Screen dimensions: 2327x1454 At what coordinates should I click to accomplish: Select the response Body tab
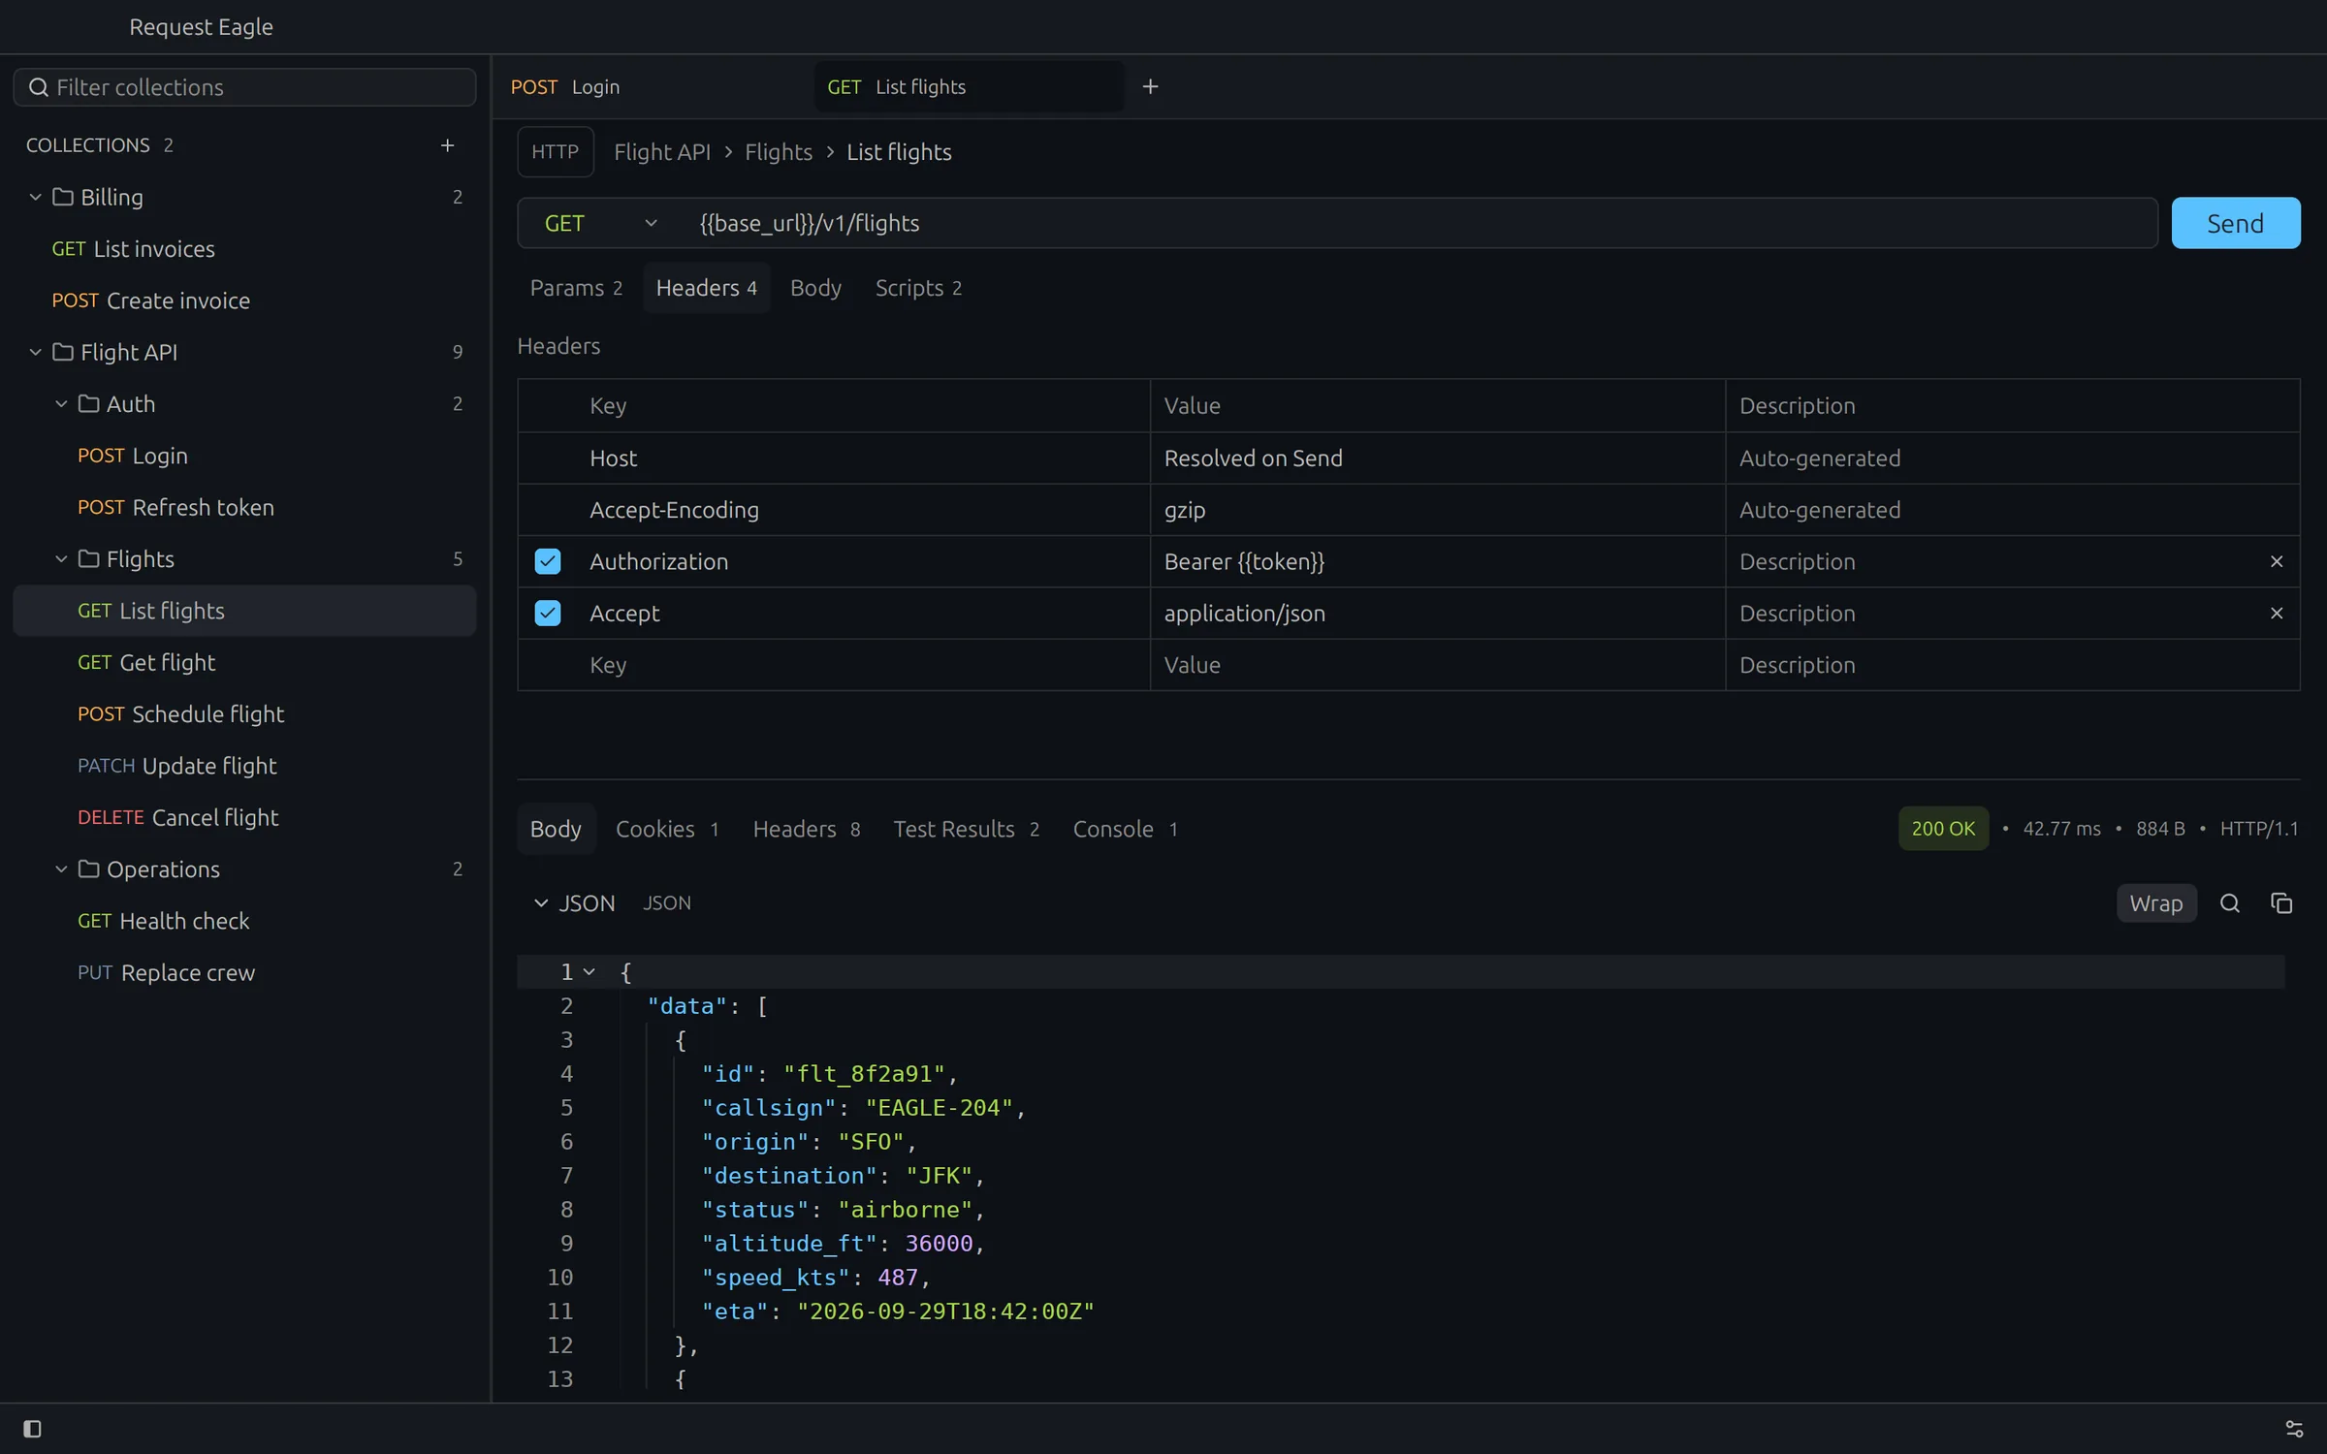tap(556, 830)
